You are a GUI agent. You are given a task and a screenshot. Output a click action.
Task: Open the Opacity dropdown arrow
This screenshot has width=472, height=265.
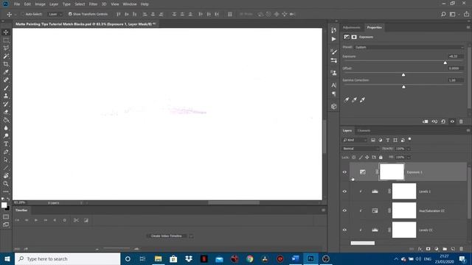[x=409, y=149]
